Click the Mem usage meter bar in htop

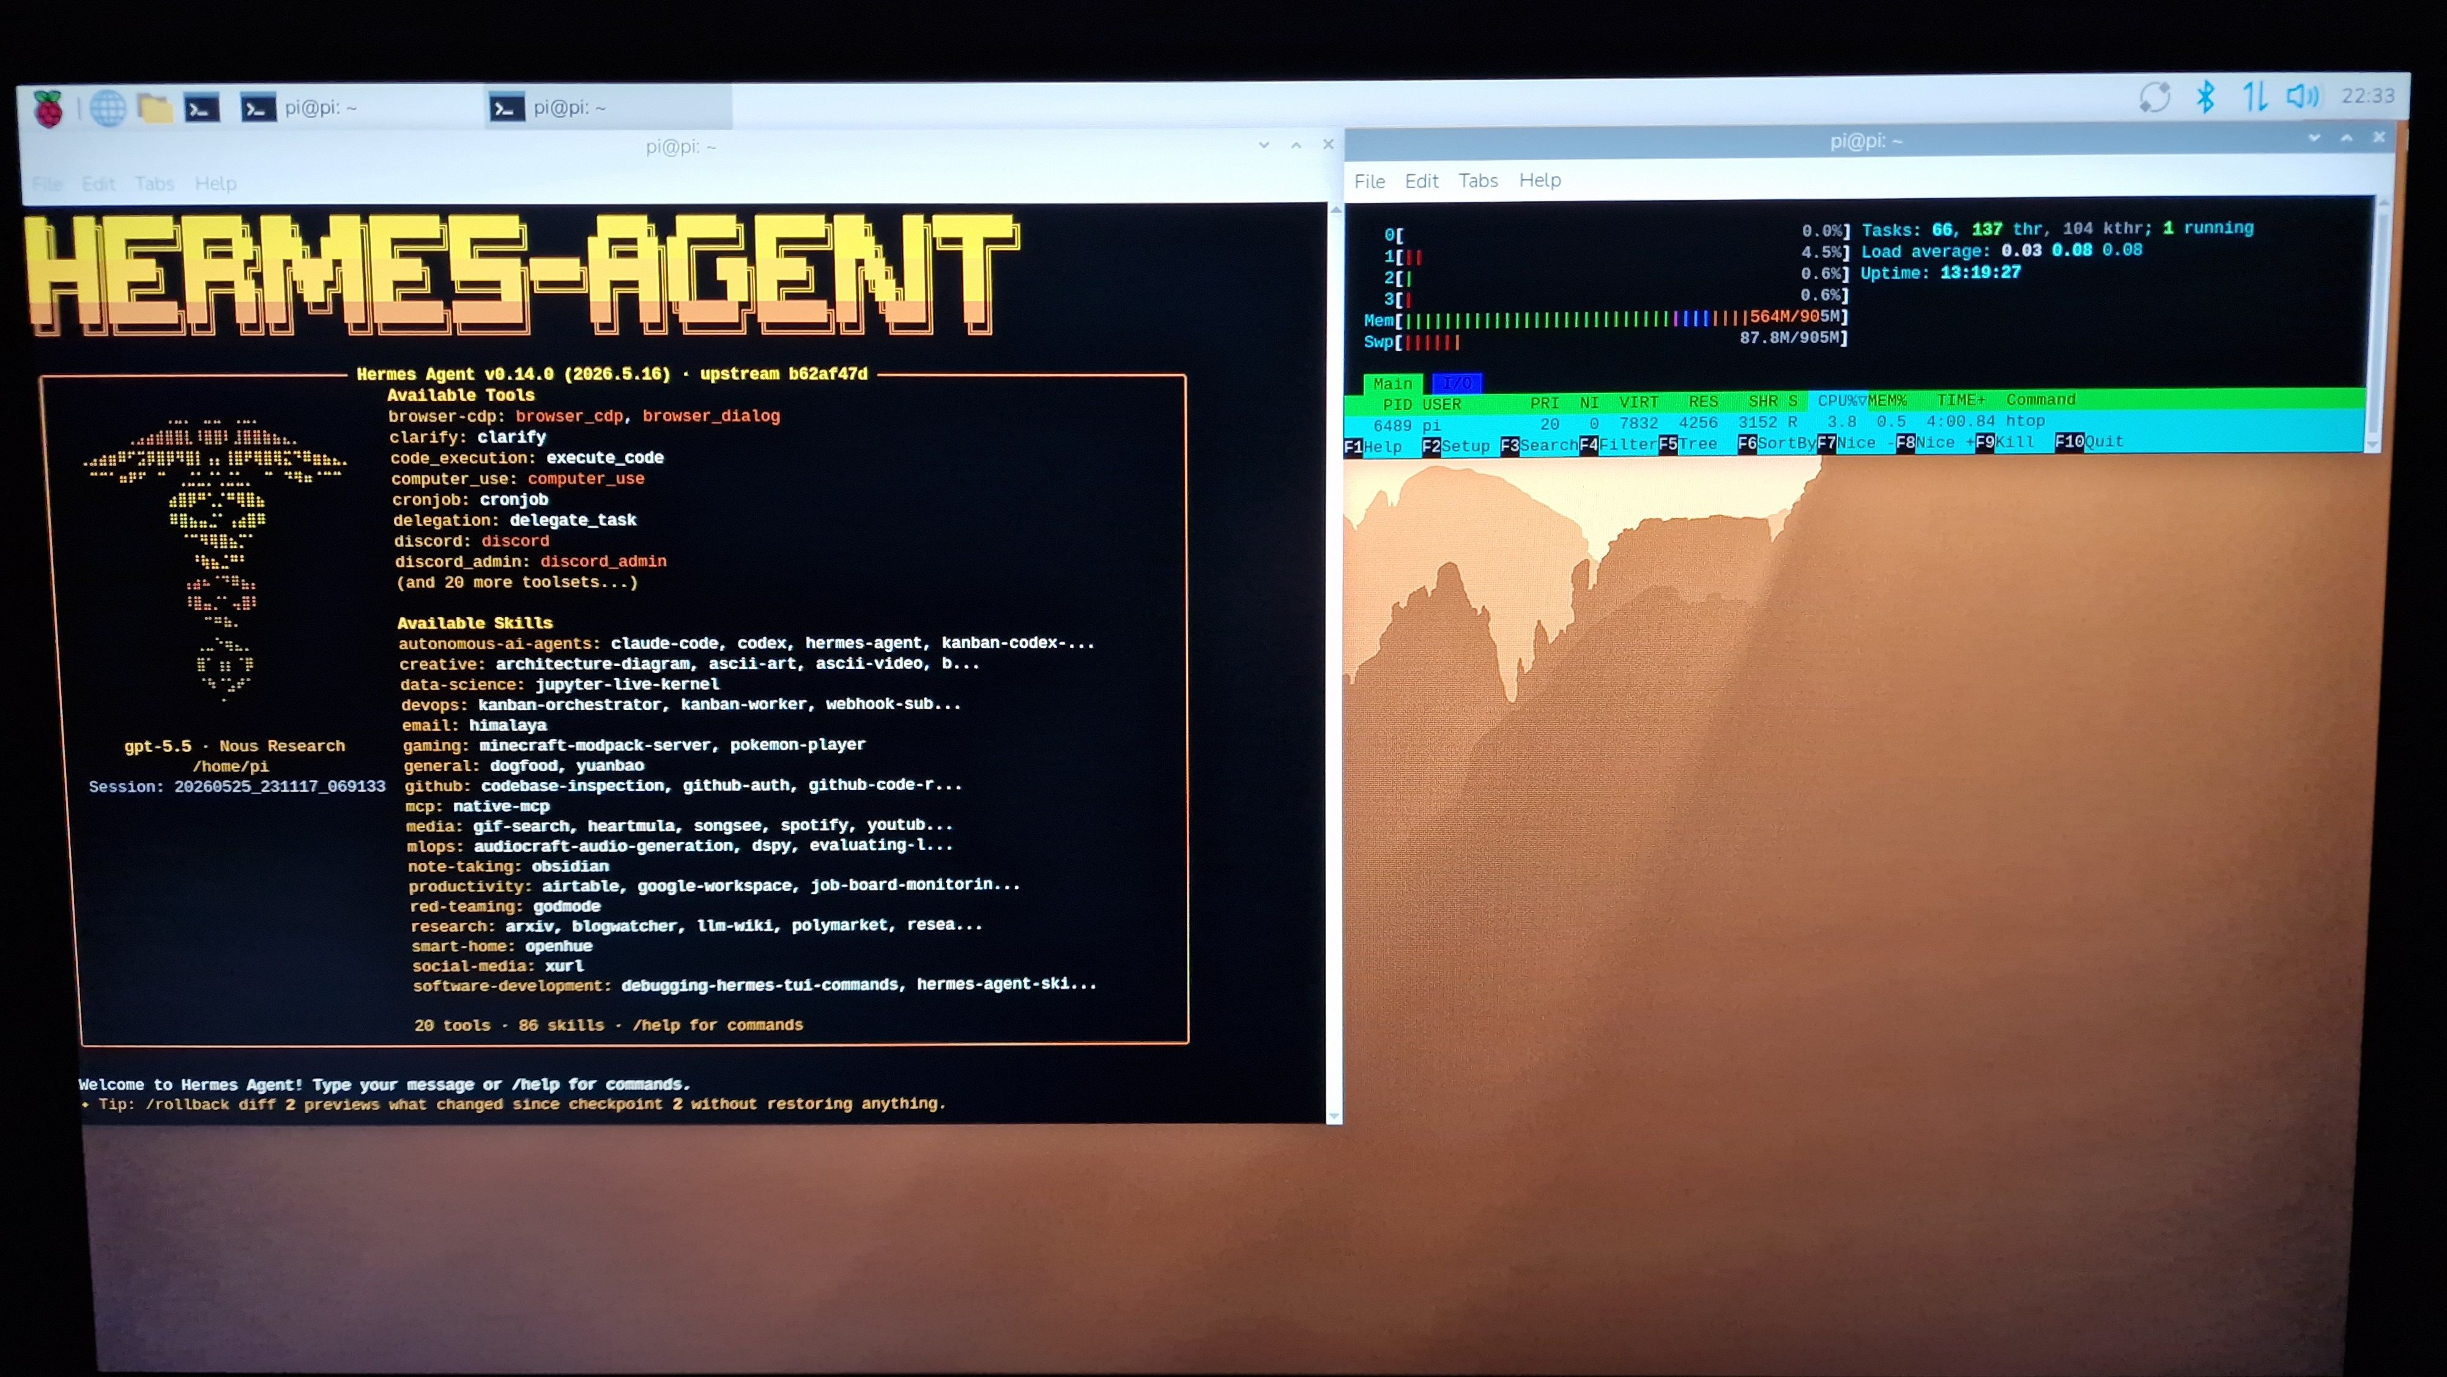(1606, 319)
